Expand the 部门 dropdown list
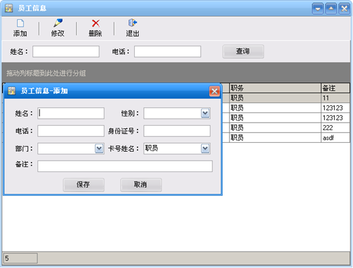The image size is (353, 268). 99,149
